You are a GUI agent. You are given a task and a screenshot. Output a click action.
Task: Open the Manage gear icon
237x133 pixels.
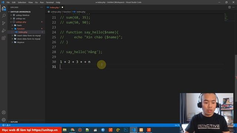click(x=4, y=120)
